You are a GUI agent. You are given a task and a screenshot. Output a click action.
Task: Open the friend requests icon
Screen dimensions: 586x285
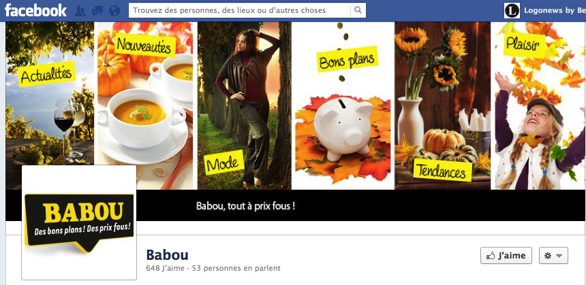pyautogui.click(x=80, y=11)
